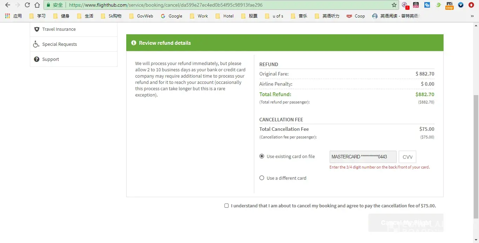Screen dimensions: 479x243
Task: Click the purple disc extension icon
Action: [405, 5]
